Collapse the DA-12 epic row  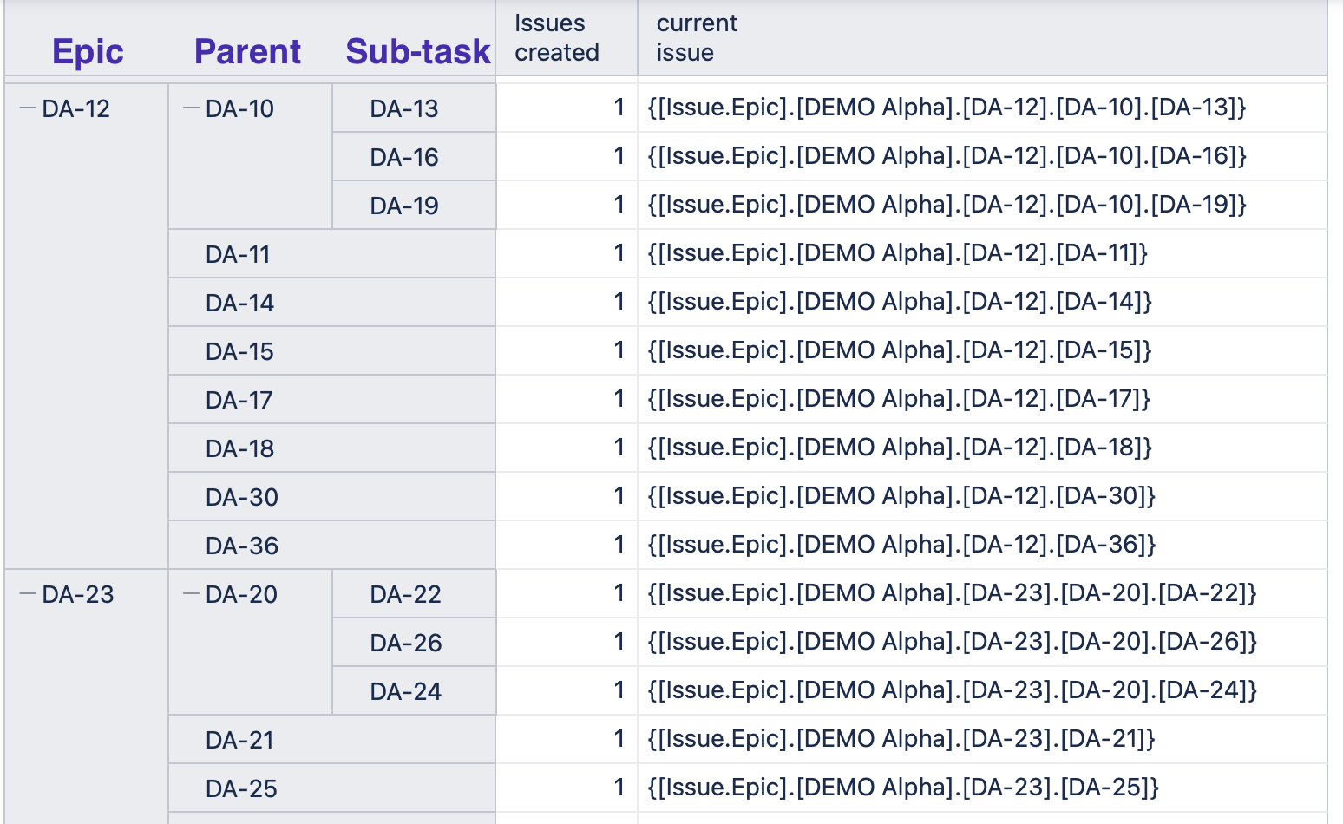28,108
